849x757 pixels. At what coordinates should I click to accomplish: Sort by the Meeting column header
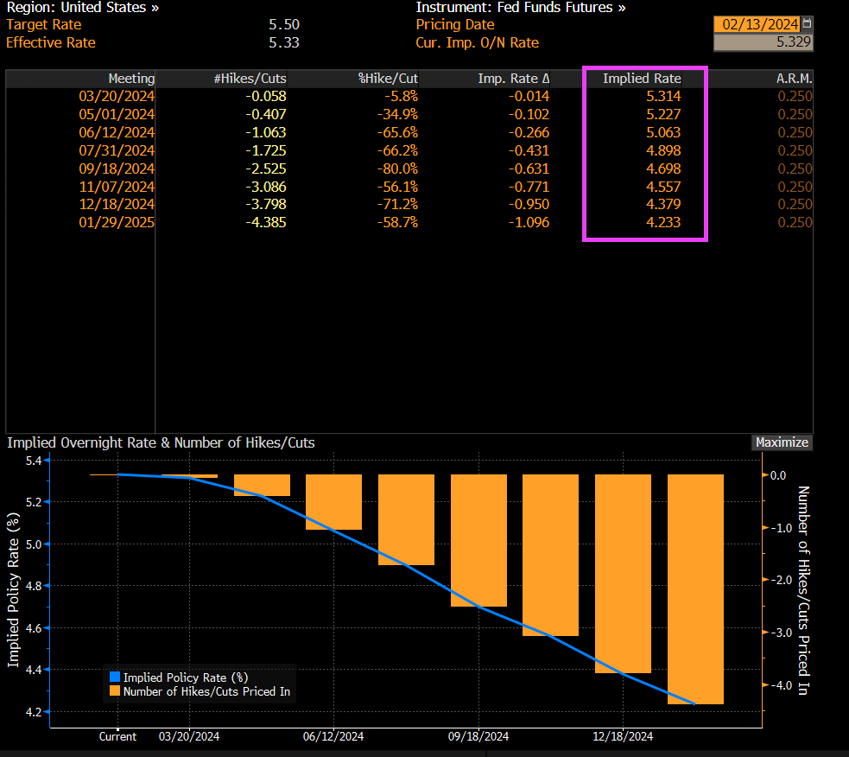pyautogui.click(x=131, y=79)
